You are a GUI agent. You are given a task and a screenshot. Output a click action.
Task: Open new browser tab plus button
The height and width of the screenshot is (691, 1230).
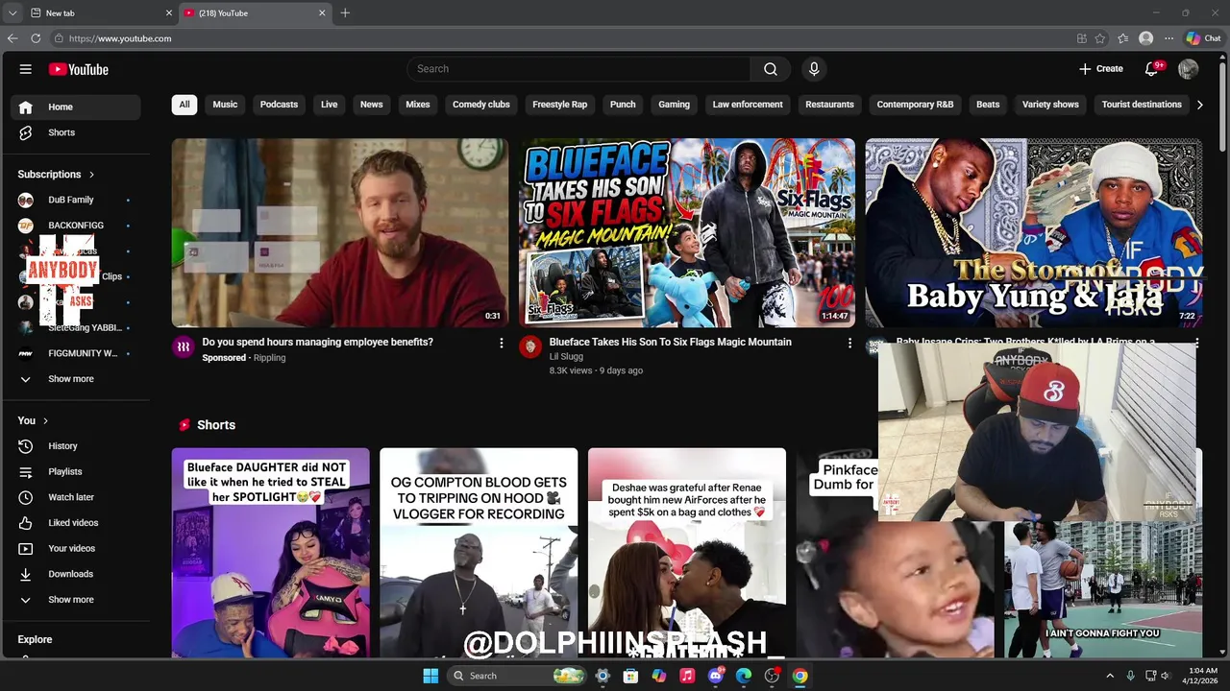(345, 12)
